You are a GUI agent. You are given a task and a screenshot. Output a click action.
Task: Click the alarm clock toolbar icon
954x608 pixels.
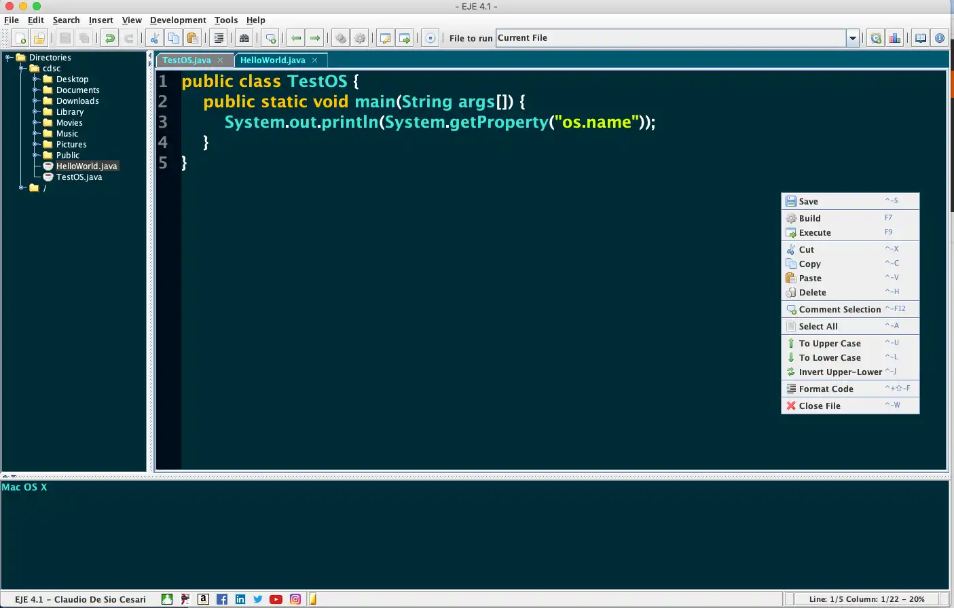876,39
